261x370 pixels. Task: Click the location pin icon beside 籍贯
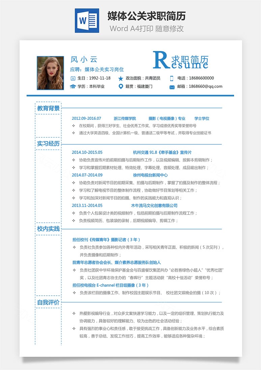click(121, 86)
